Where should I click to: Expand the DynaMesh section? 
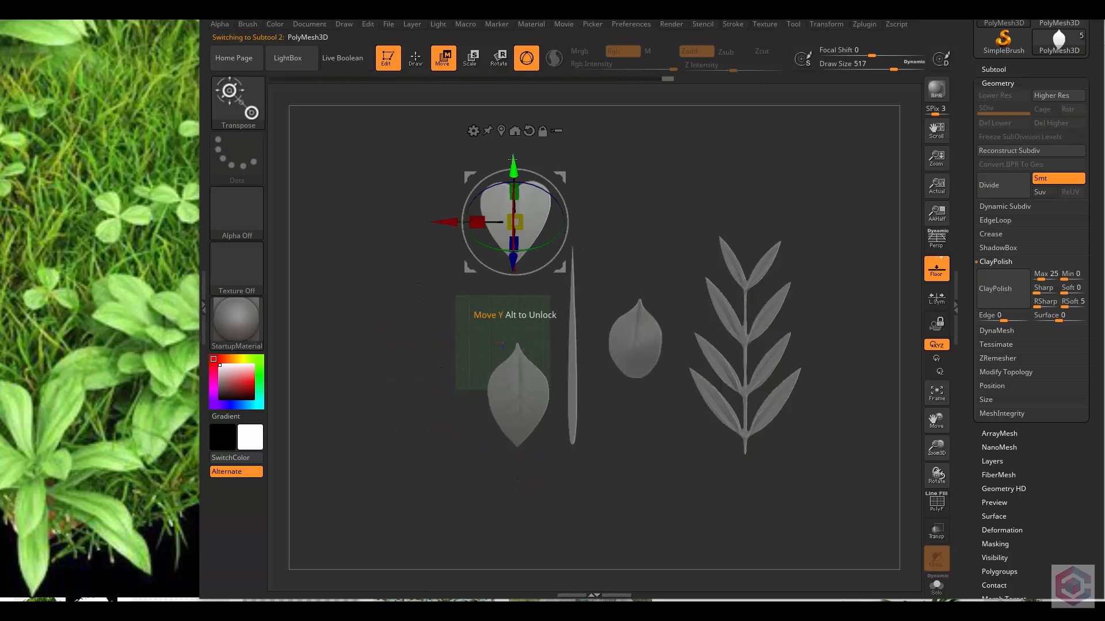(x=996, y=331)
